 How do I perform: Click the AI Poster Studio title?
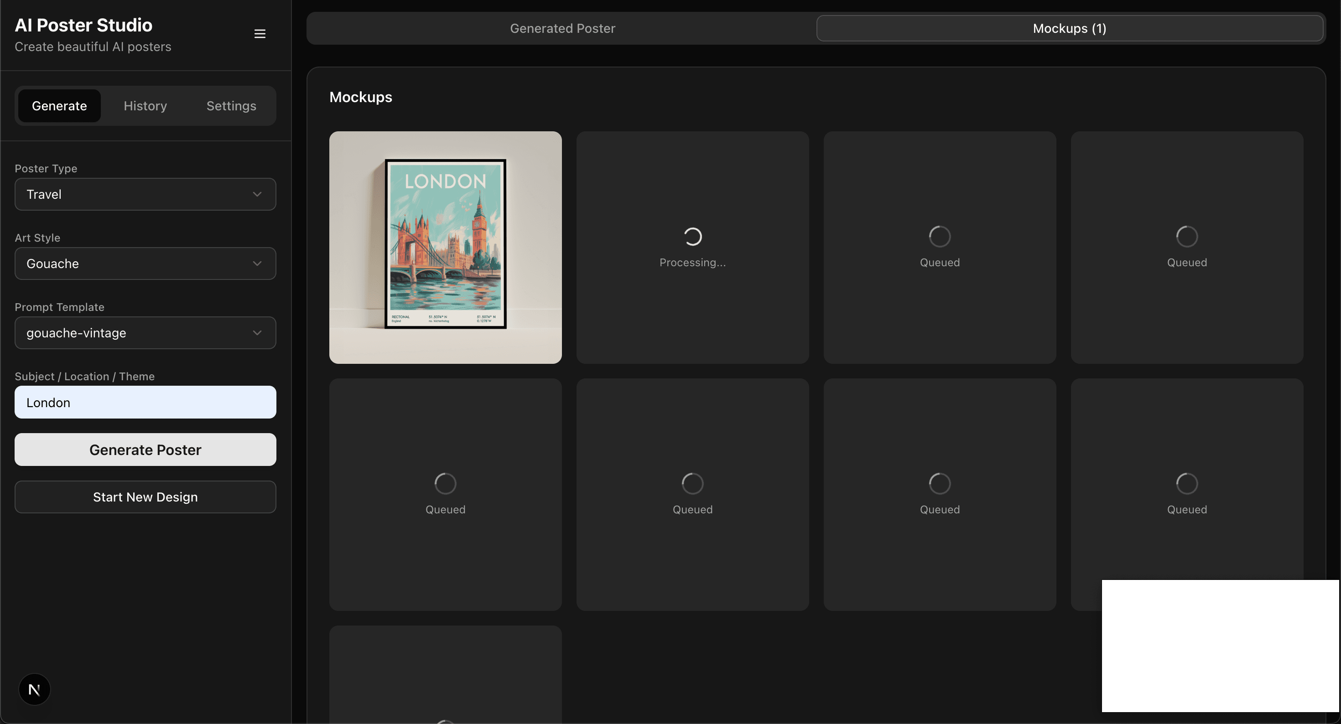click(x=83, y=25)
